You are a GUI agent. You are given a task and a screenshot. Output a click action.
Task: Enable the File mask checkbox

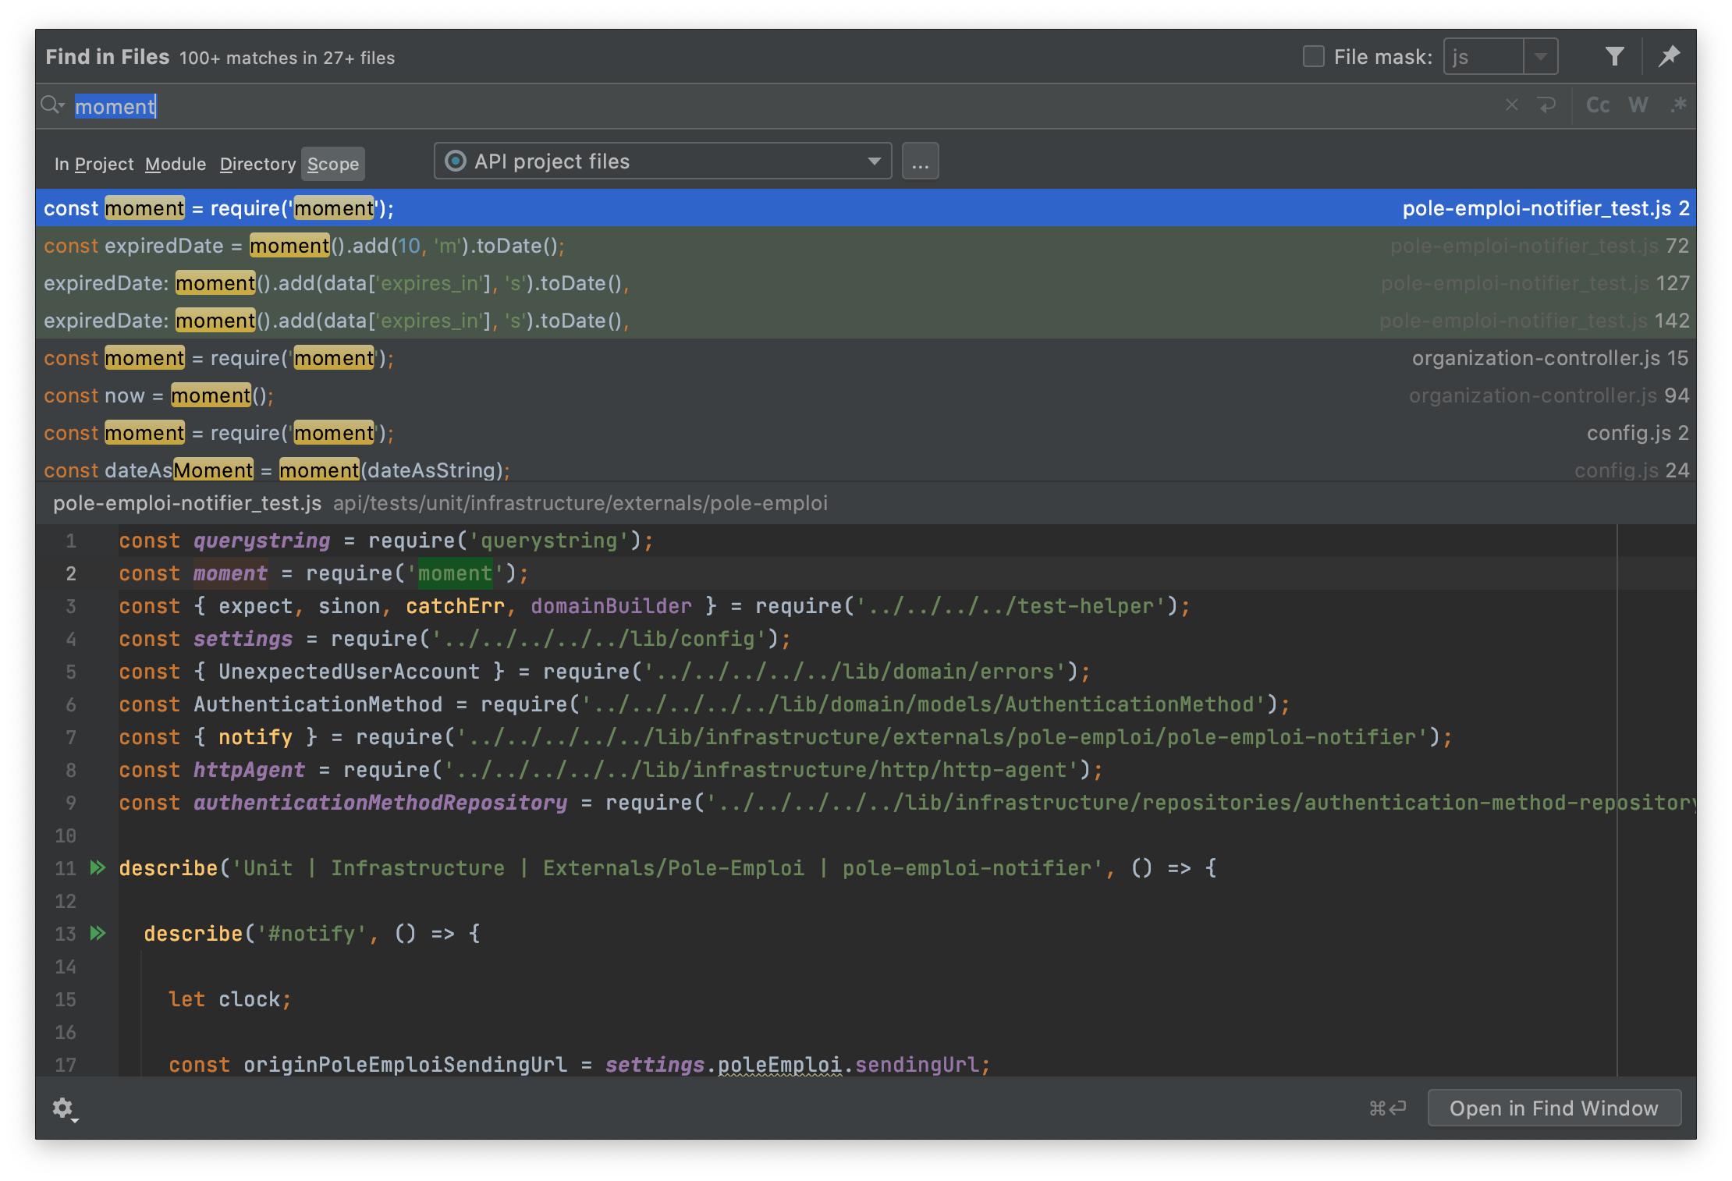click(x=1314, y=56)
